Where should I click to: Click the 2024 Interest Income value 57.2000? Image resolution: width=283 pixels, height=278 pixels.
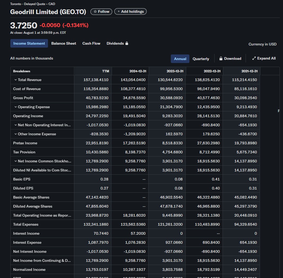coord(138,234)
